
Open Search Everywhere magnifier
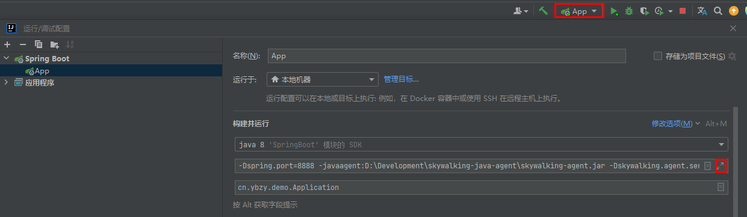coord(718,11)
